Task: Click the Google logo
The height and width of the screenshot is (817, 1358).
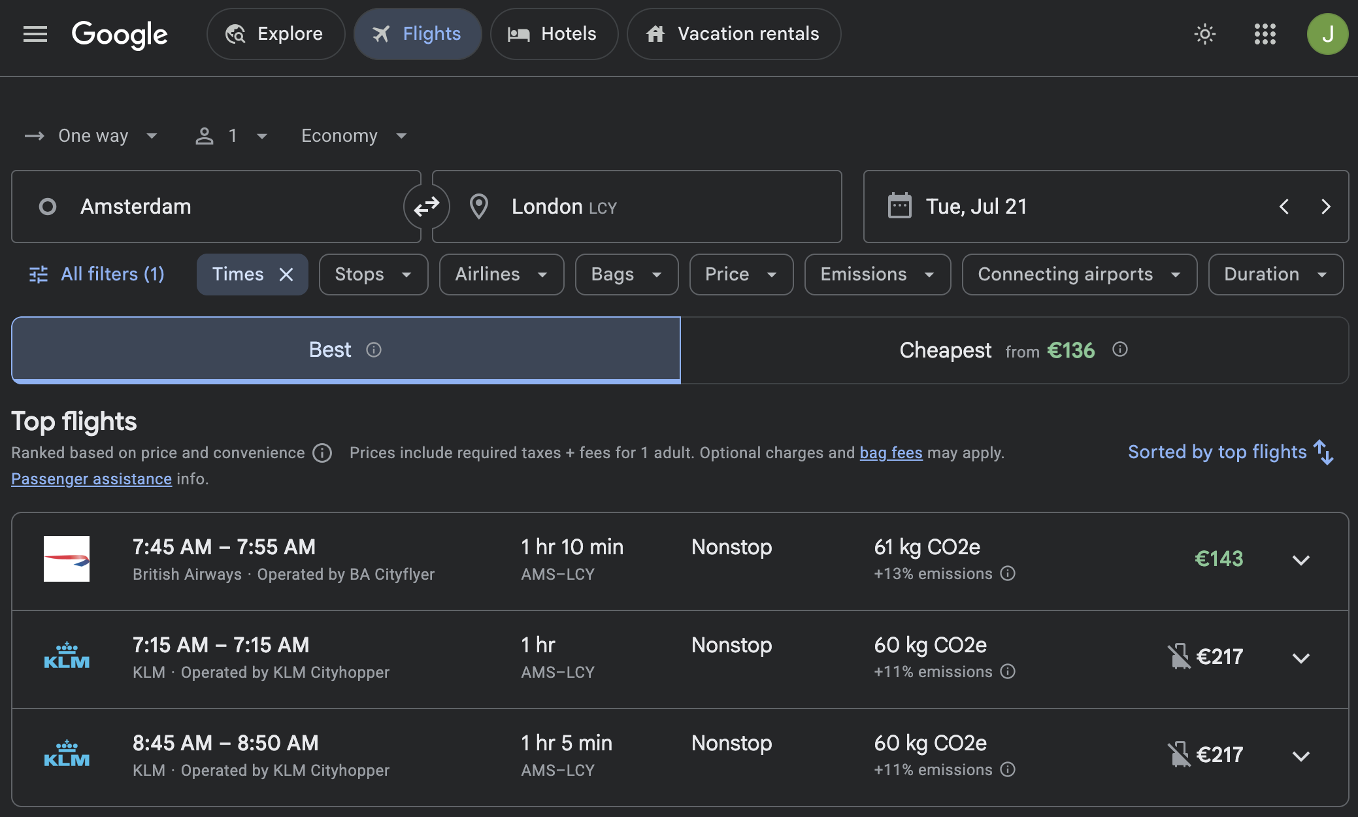Action: pos(120,35)
